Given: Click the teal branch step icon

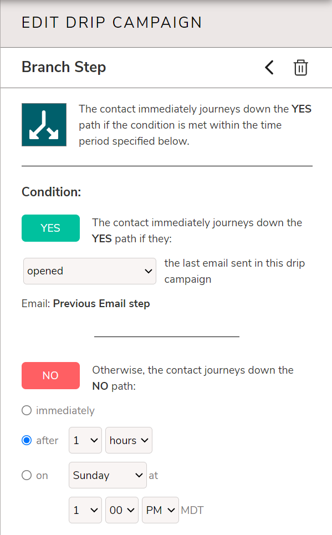Looking at the screenshot, I should point(44,125).
